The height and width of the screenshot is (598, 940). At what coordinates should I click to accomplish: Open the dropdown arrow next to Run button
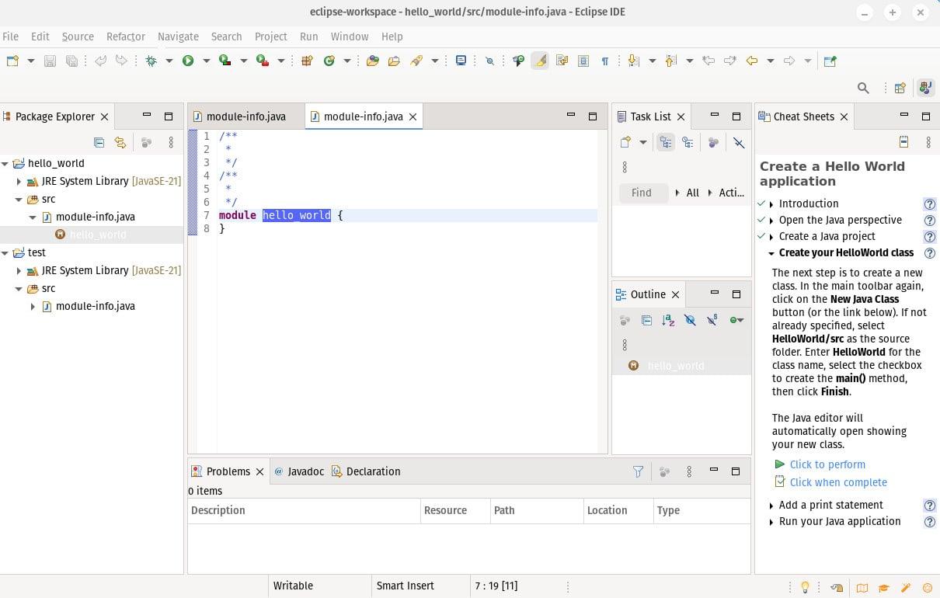click(x=206, y=61)
